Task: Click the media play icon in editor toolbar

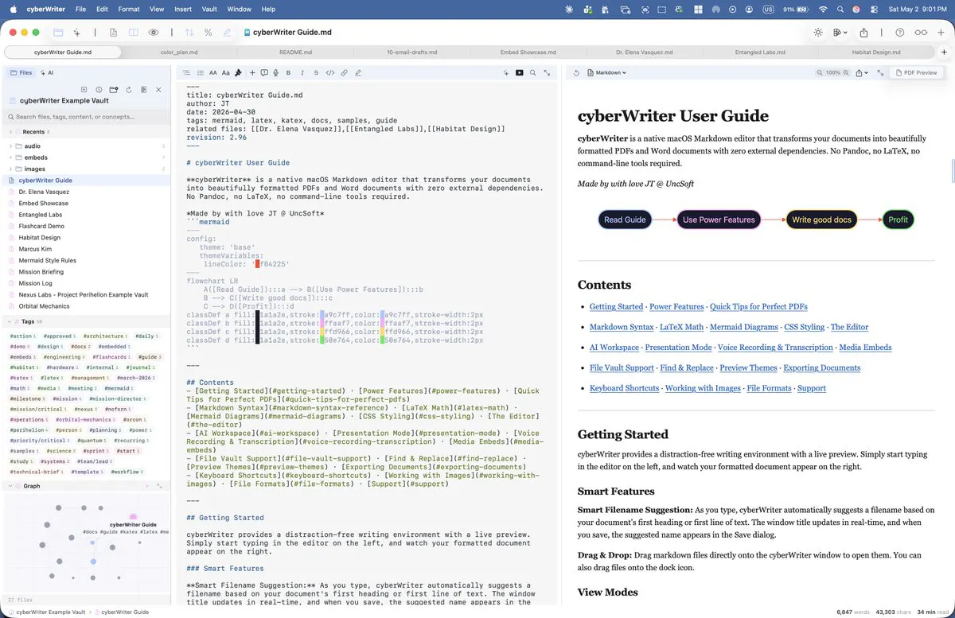Action: point(520,72)
